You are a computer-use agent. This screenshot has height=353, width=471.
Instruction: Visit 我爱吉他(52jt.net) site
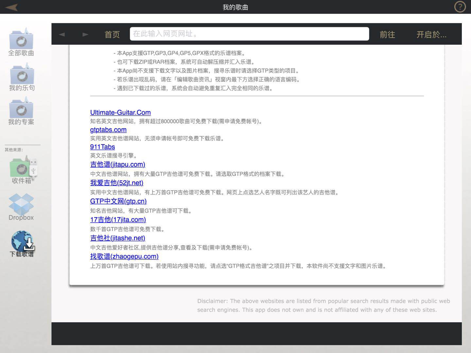tap(116, 183)
